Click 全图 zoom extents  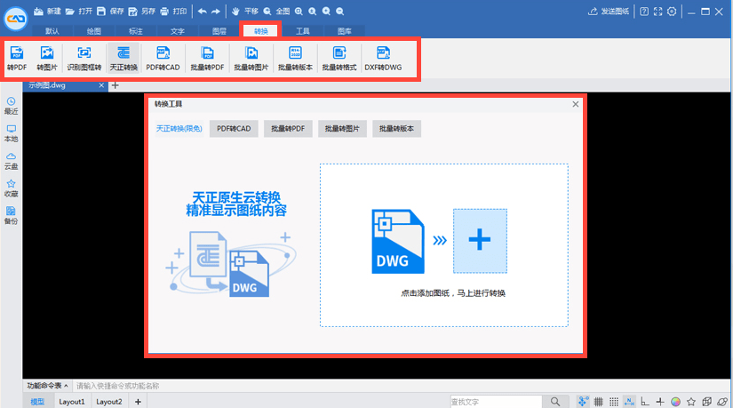[x=276, y=12]
